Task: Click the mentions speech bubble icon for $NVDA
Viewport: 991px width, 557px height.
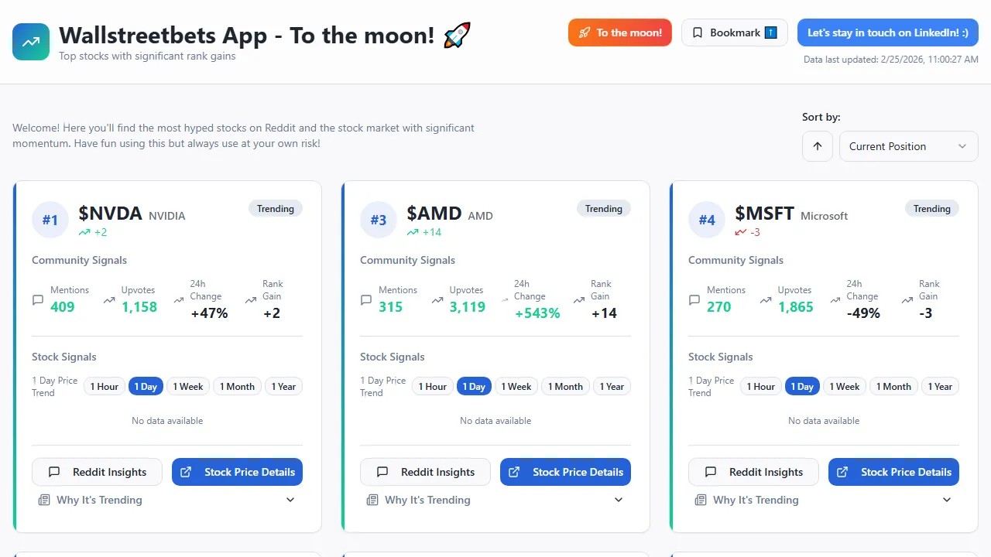Action: coord(37,300)
